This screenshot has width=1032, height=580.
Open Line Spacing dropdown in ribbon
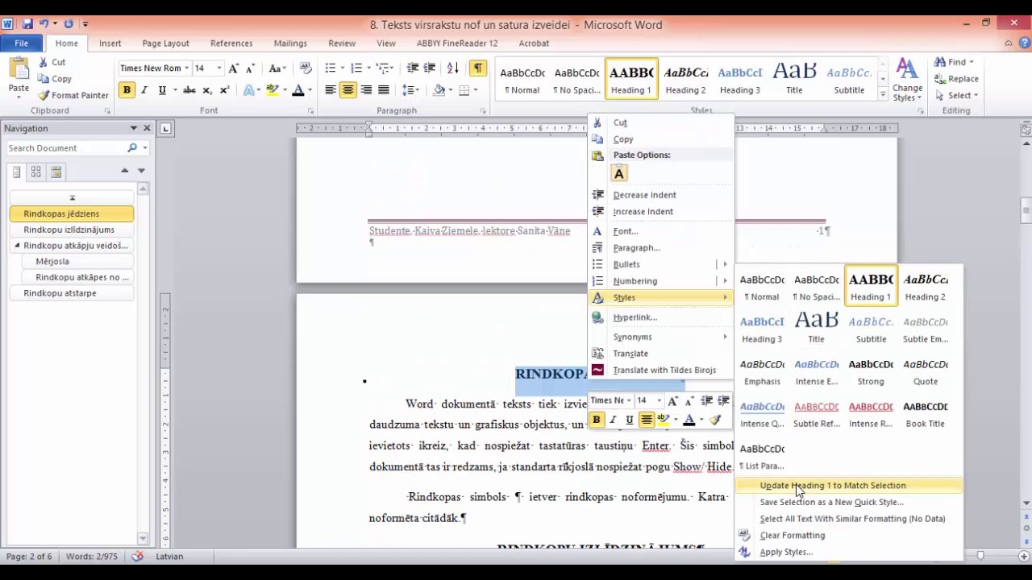[x=411, y=90]
